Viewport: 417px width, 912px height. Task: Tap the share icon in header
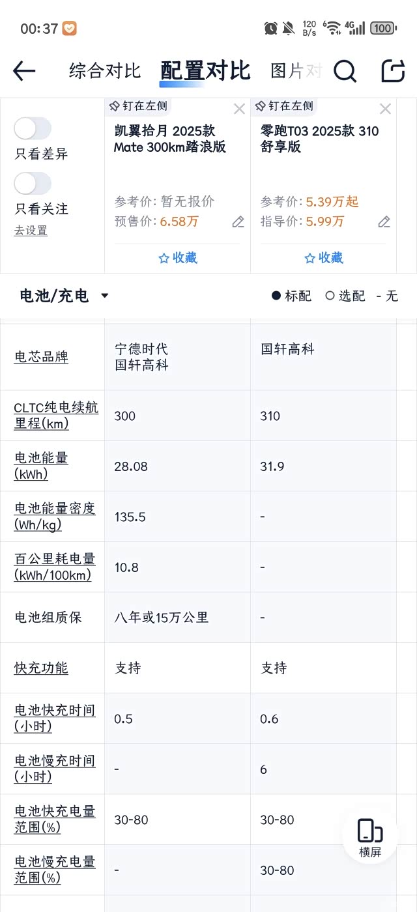(x=393, y=71)
